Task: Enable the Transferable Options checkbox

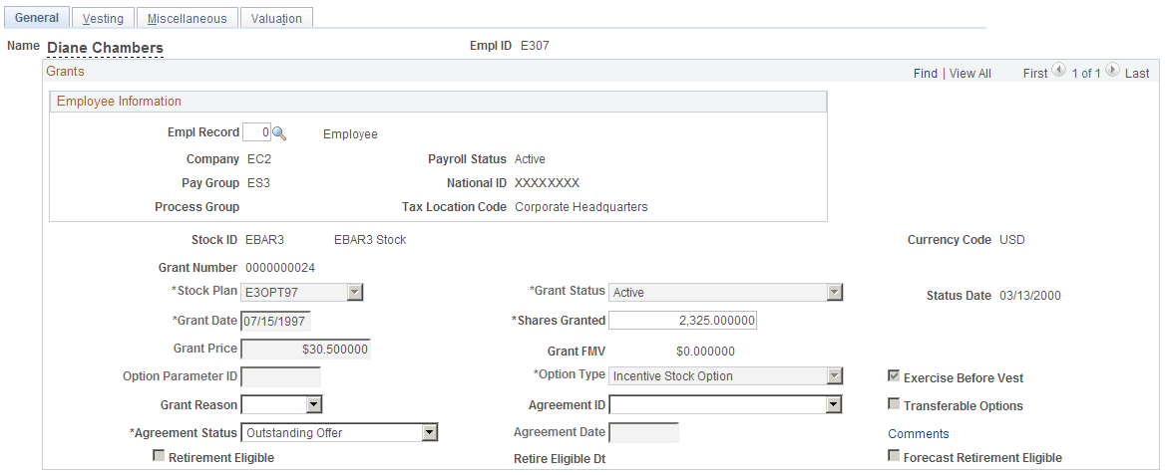Action: [894, 404]
